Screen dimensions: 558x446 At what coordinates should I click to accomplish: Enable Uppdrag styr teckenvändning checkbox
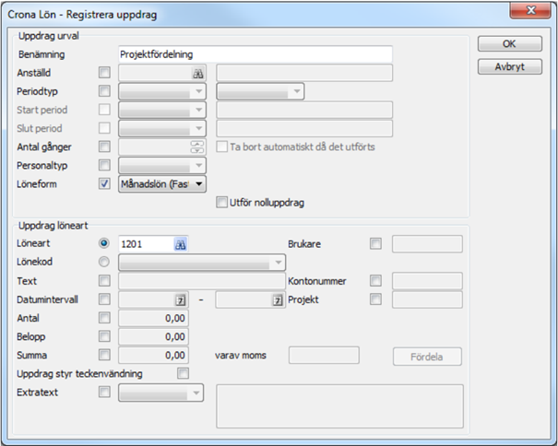(183, 373)
